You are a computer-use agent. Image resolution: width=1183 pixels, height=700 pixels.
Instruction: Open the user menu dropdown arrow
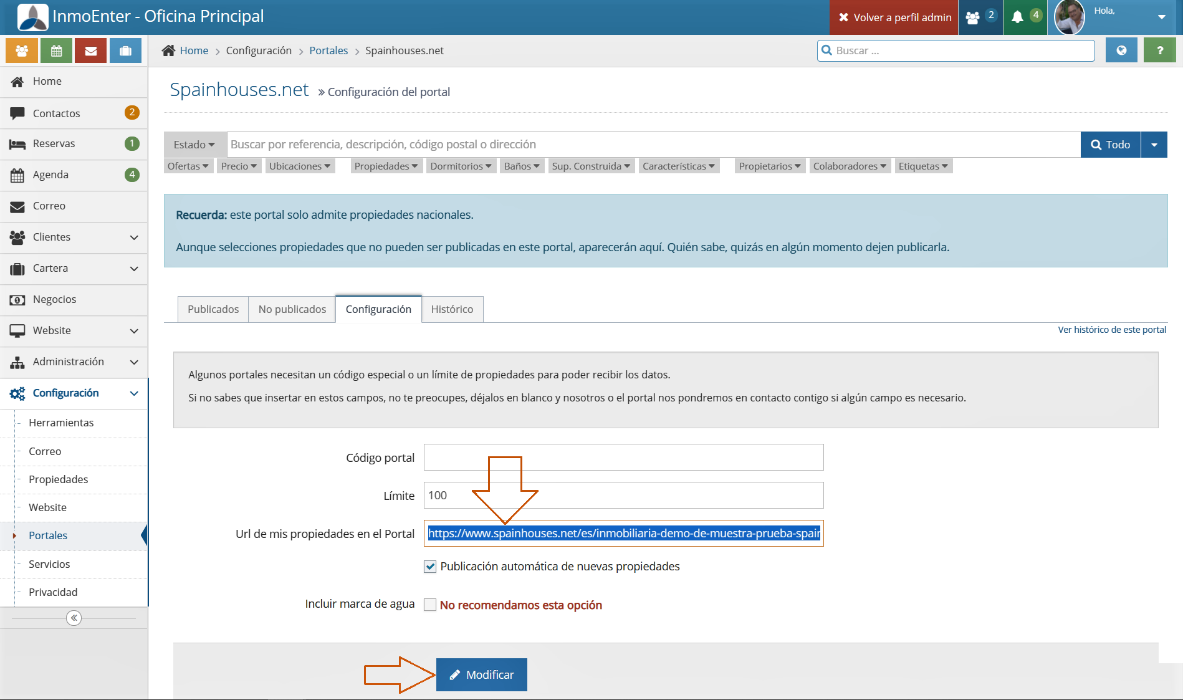(x=1162, y=17)
